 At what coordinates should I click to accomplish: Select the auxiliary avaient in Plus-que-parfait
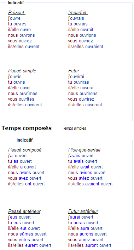point(92,184)
